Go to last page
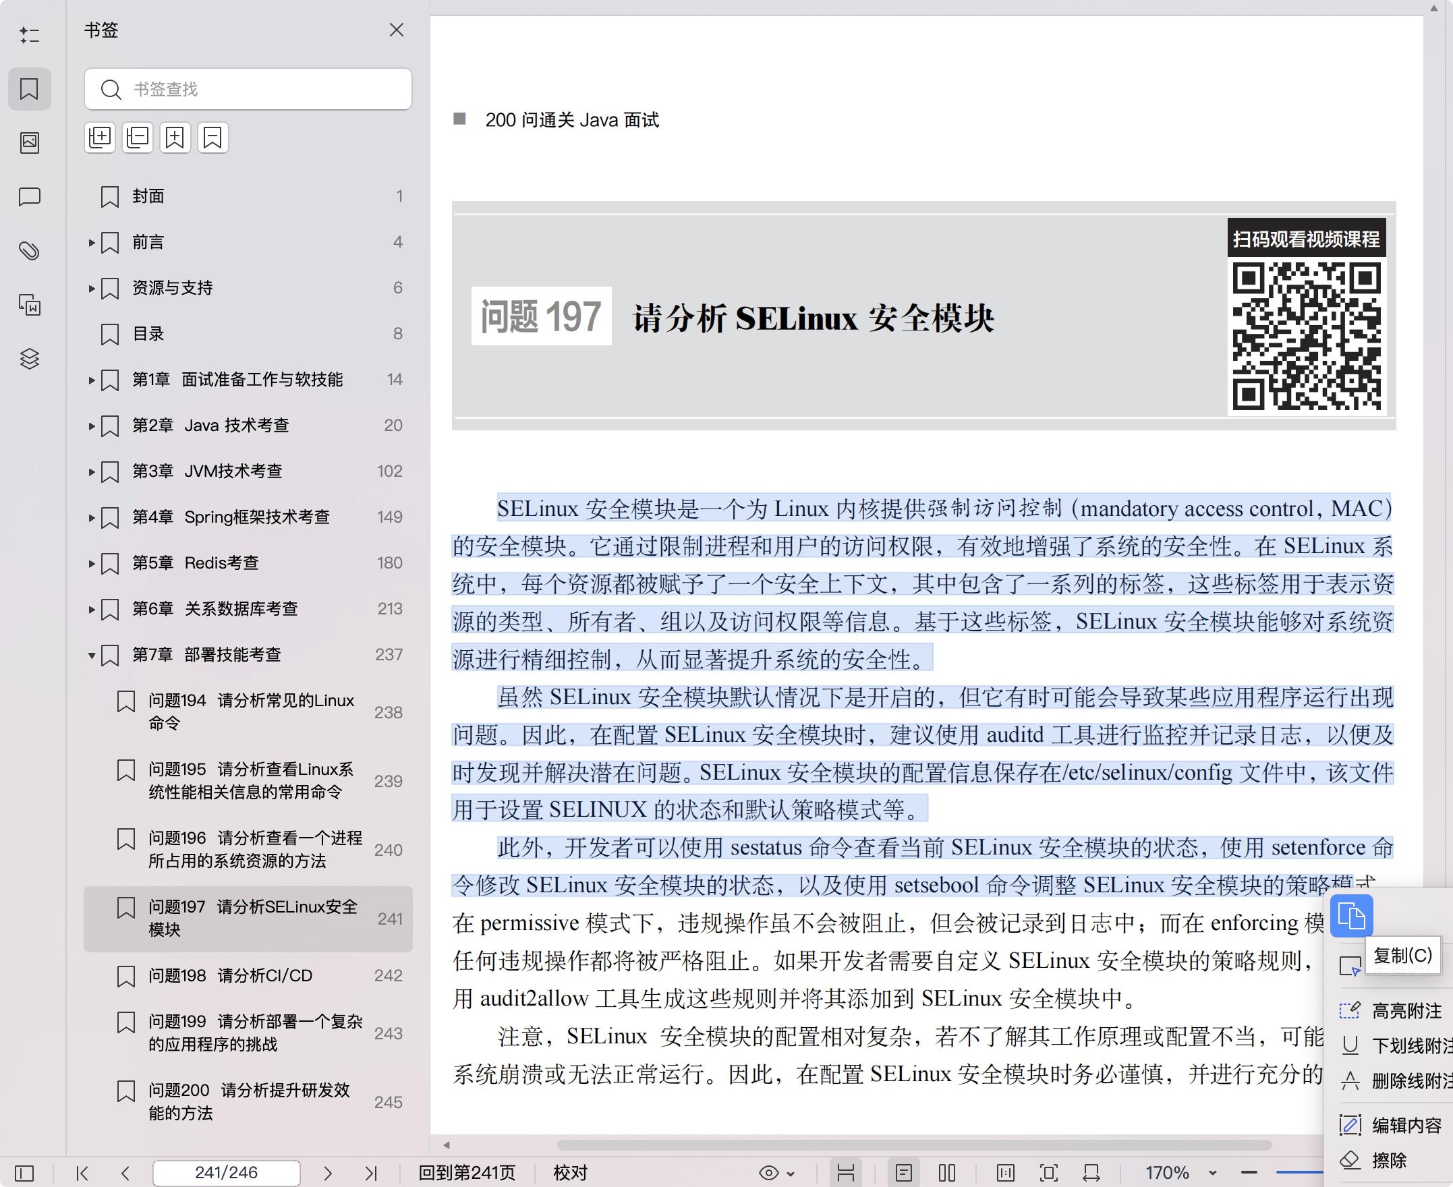 click(x=370, y=1174)
